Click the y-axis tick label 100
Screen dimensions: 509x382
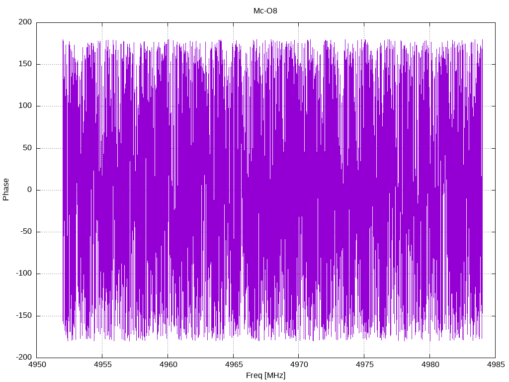click(x=25, y=106)
